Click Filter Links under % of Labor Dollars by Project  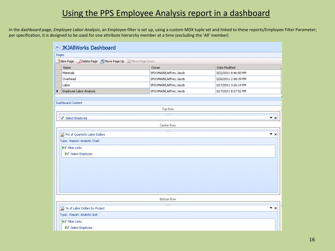click(x=75, y=222)
